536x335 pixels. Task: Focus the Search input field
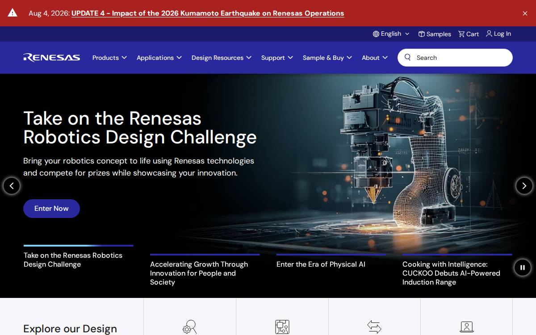point(455,58)
